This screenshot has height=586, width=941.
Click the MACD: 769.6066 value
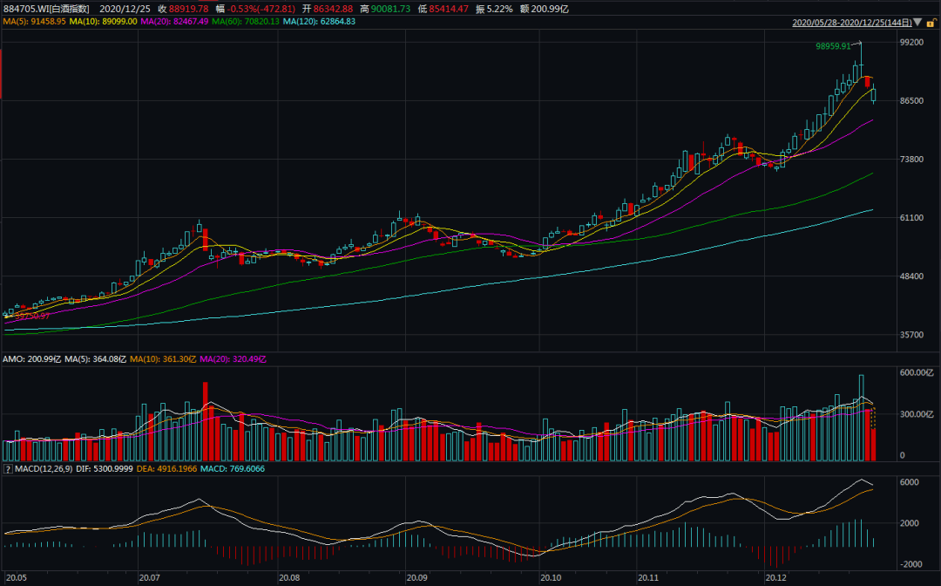(233, 469)
